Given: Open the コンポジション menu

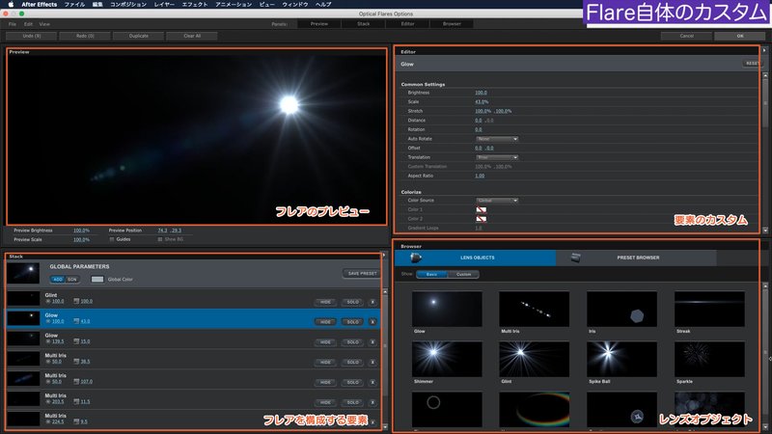Looking at the screenshot, I should point(128,4).
